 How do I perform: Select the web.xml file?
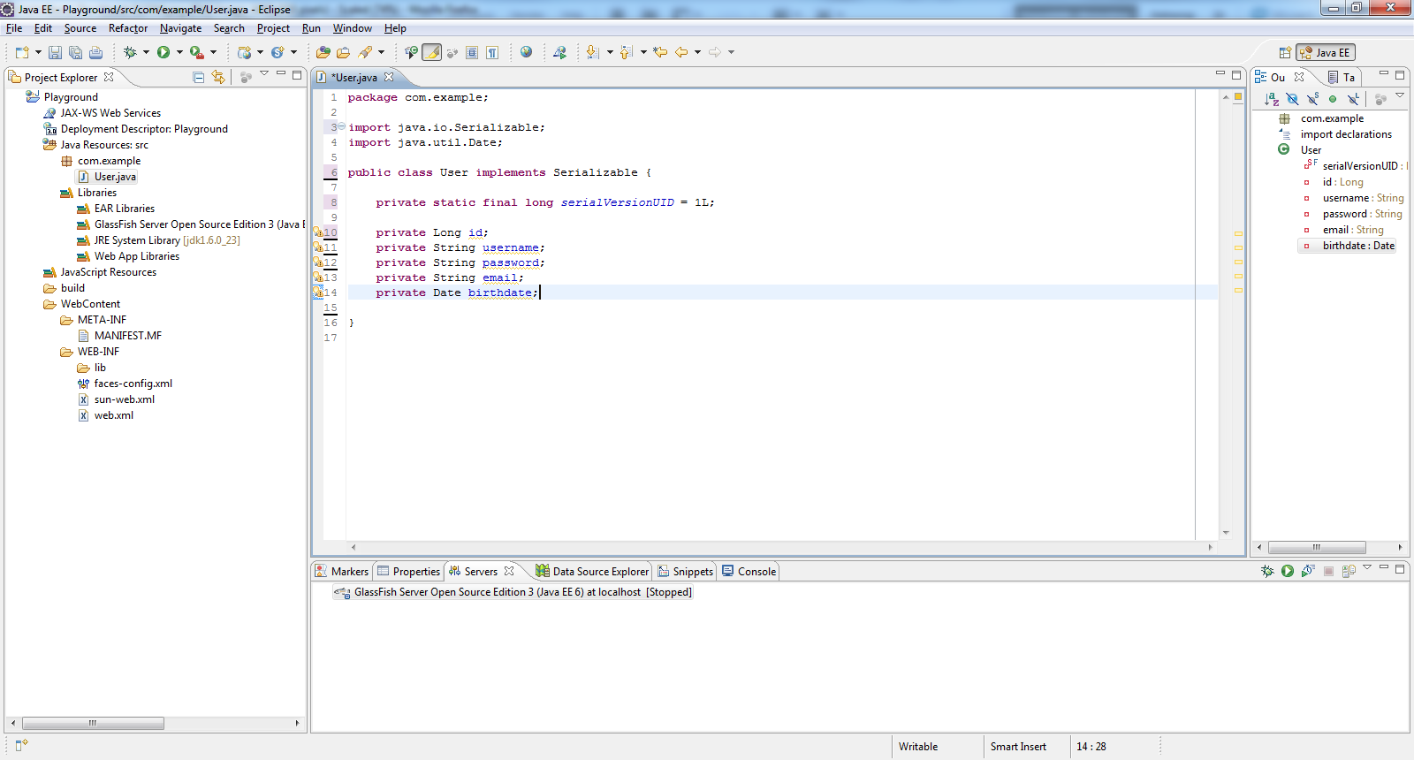coord(114,415)
